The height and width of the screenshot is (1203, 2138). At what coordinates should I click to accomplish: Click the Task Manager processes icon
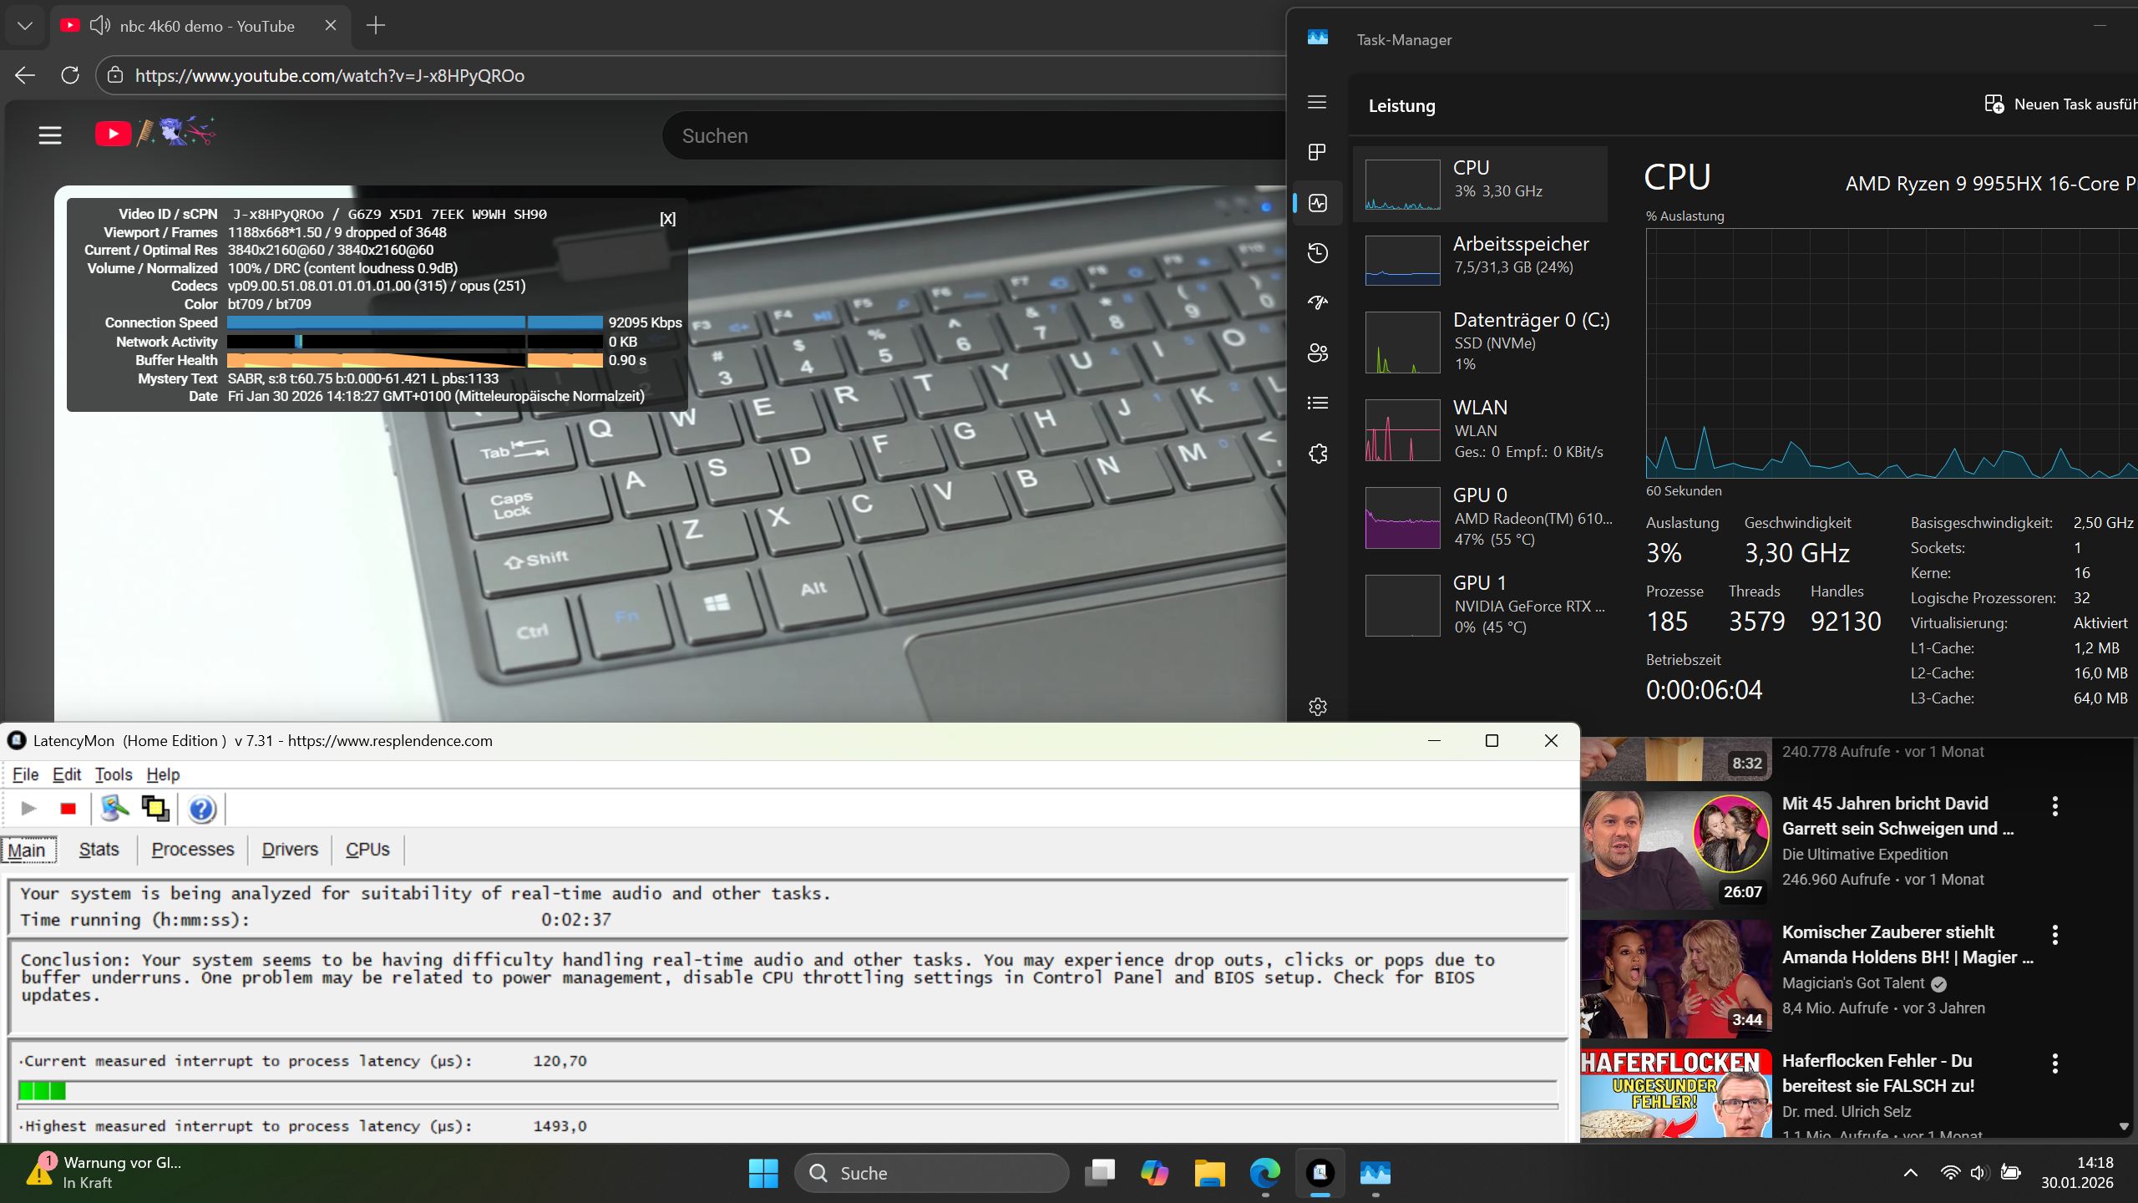pyautogui.click(x=1318, y=152)
